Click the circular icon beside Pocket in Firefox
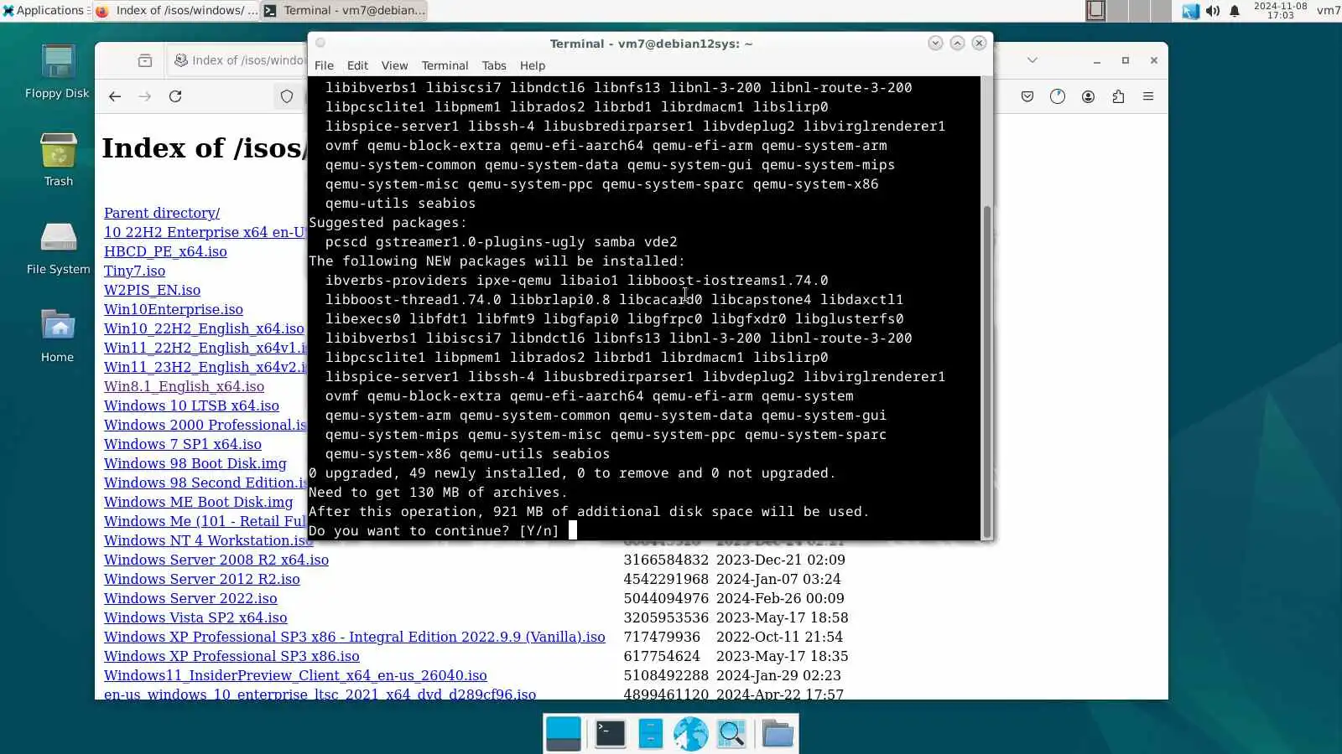This screenshot has height=754, width=1342. tap(1058, 96)
